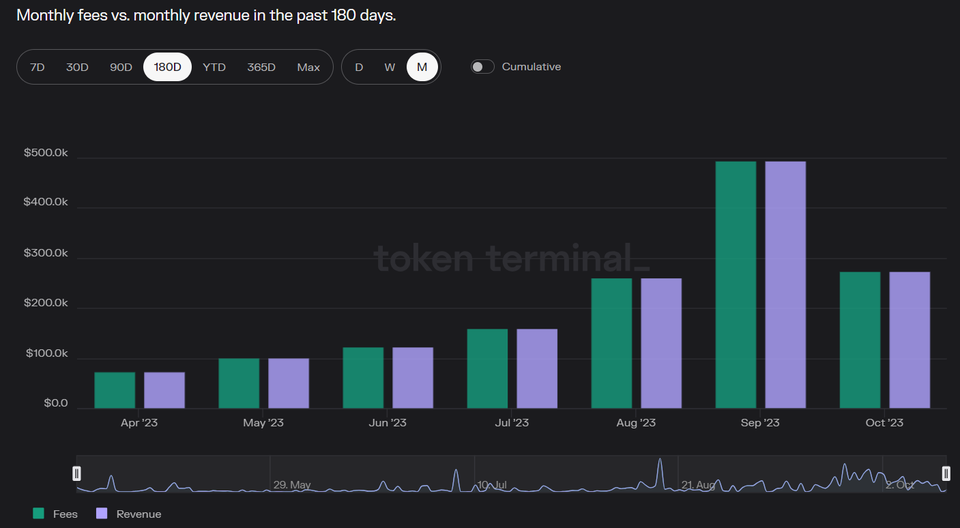The height and width of the screenshot is (528, 960).
Task: Set granularity to daily (D)
Action: (x=359, y=67)
